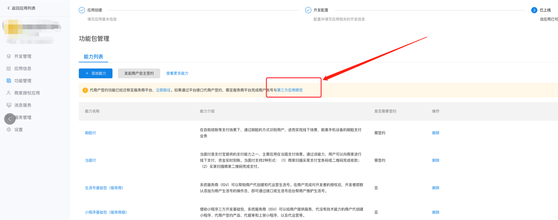Viewport: 558px width, 220px height.
Task: Collapse sidebar with round arrow button
Action: (10, 119)
